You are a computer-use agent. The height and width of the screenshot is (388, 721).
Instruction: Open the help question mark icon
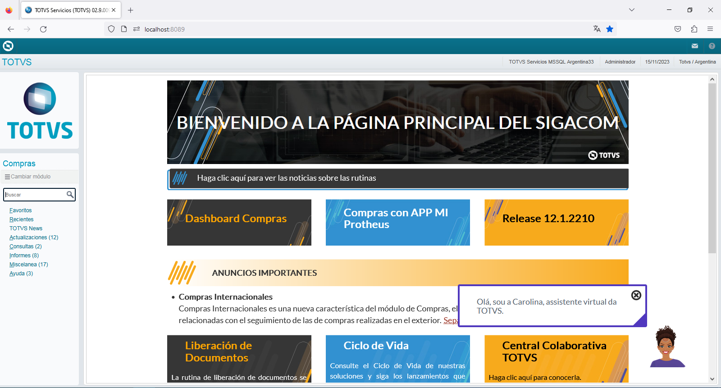712,46
